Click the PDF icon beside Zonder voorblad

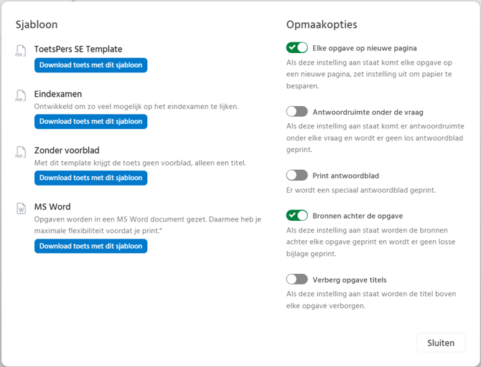tap(19, 152)
